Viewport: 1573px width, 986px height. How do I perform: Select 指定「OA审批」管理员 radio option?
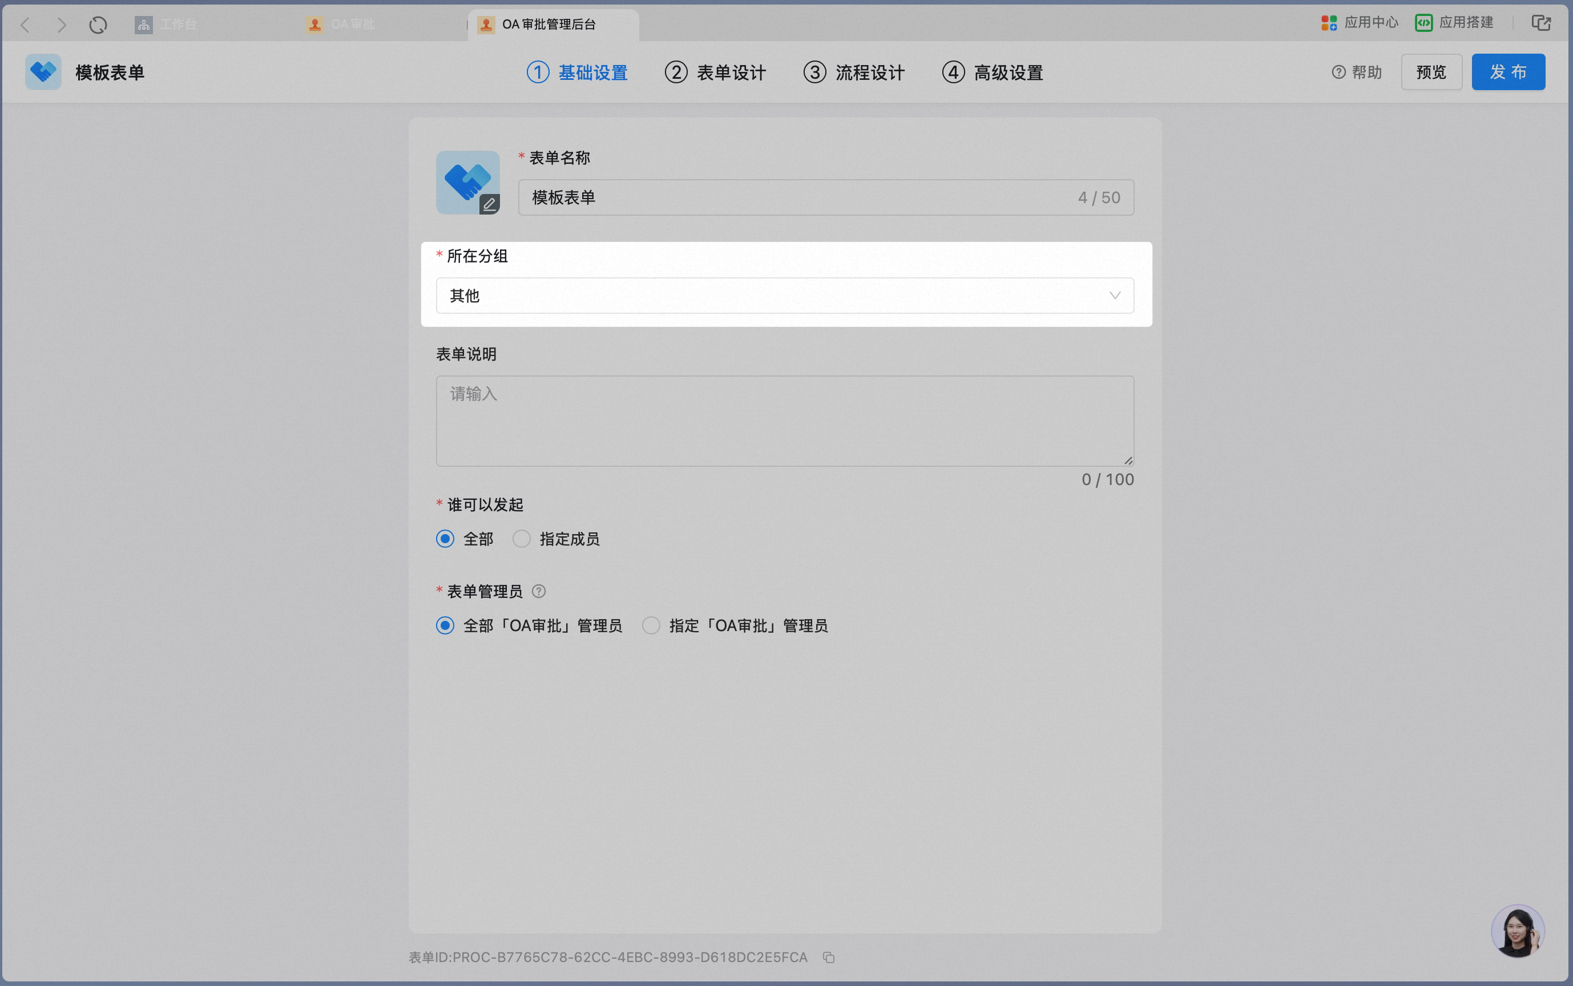click(651, 625)
